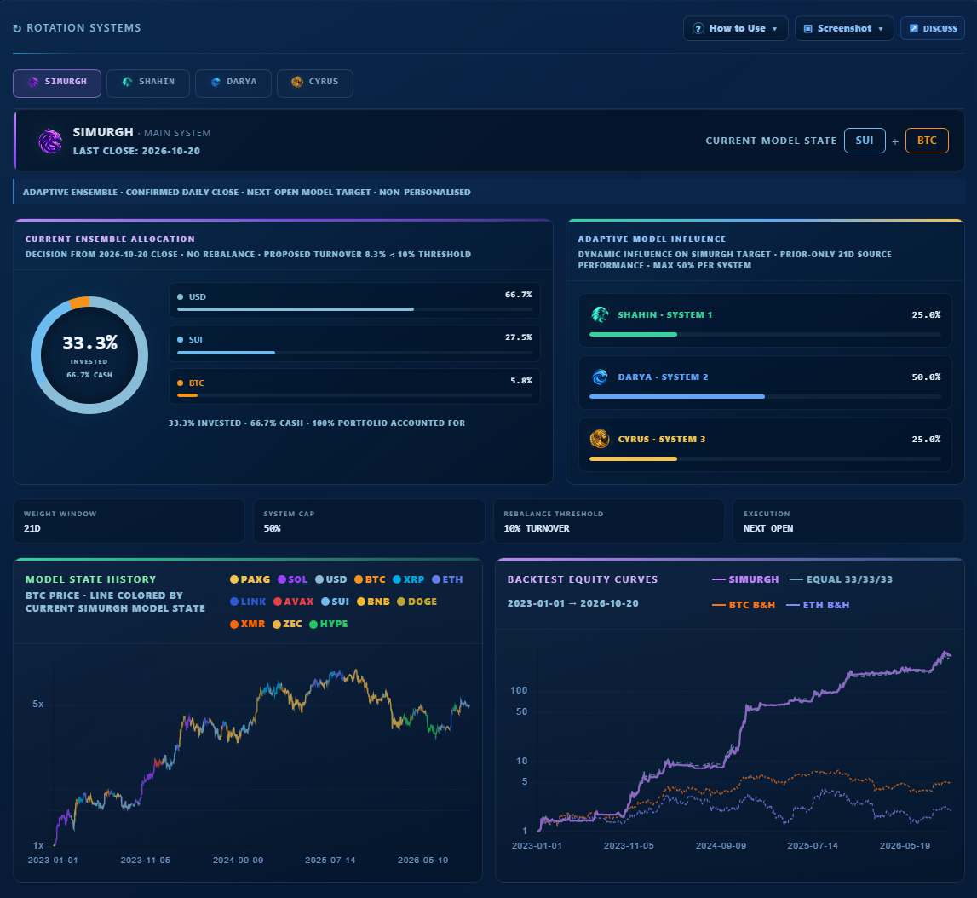Screen dimensions: 977x898
Task: Click the Rotation Systems refresh icon
Action: click(x=17, y=29)
